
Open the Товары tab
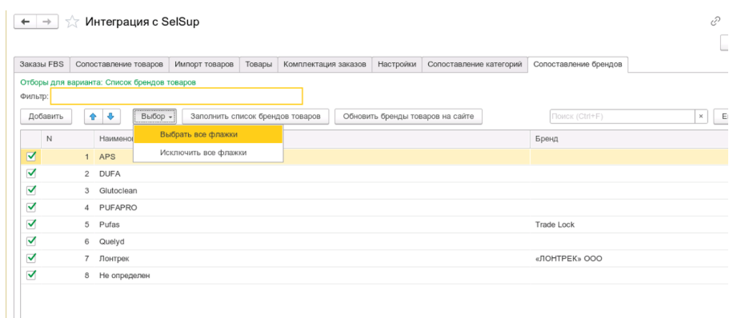(258, 65)
